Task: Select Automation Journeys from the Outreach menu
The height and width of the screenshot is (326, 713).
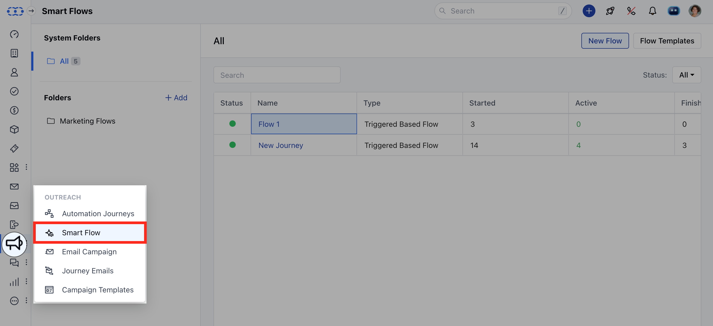Action: click(x=98, y=214)
